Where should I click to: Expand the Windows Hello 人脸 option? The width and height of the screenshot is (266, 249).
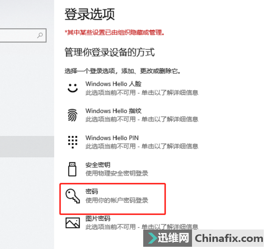pos(132,88)
